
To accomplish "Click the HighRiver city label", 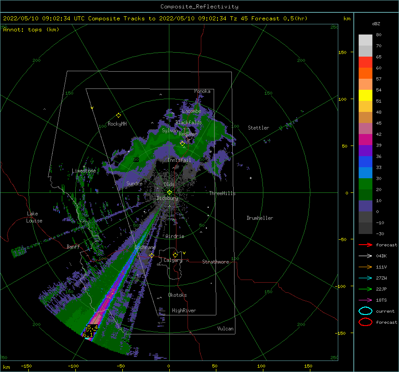I will pyautogui.click(x=184, y=311).
